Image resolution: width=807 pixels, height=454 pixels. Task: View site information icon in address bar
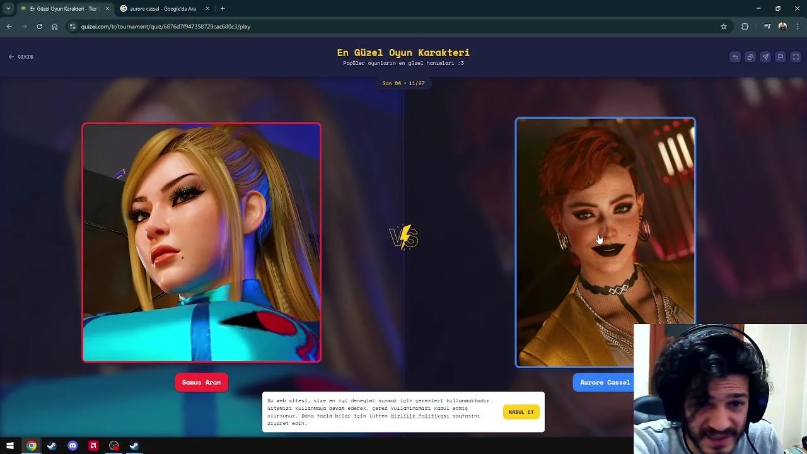pyautogui.click(x=73, y=26)
